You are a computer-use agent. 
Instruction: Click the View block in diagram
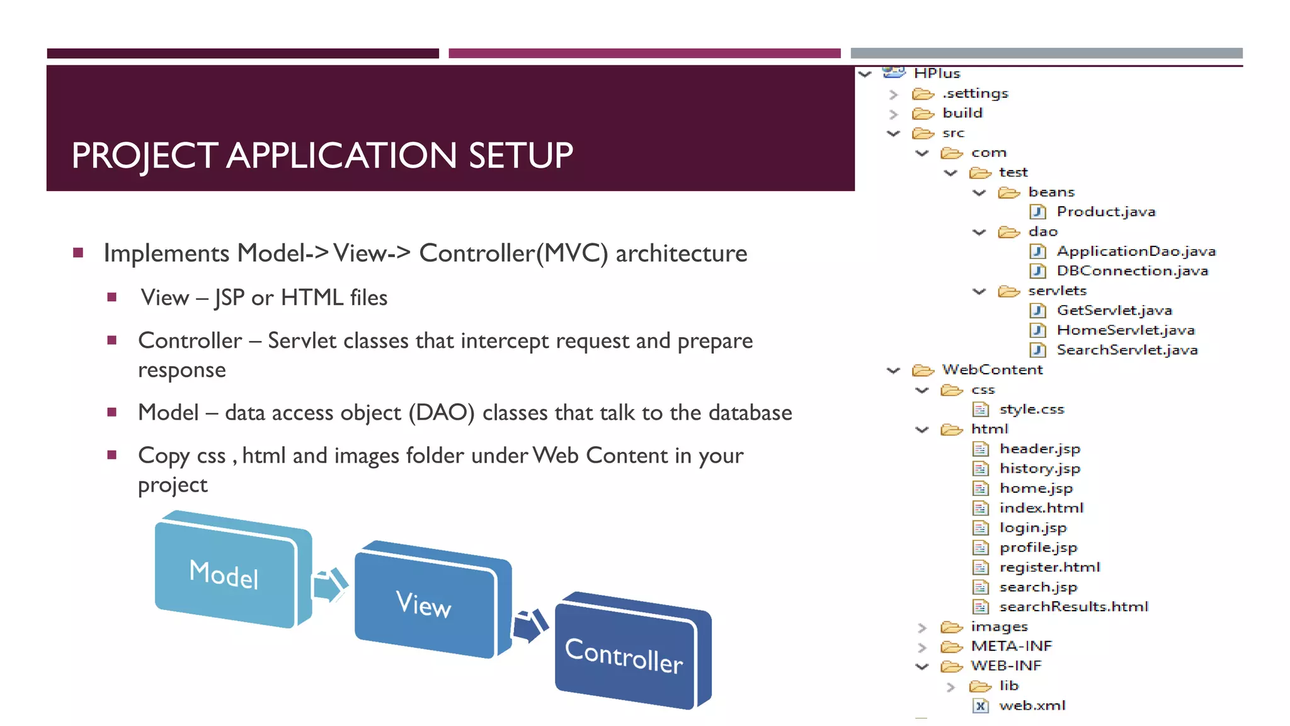424,604
